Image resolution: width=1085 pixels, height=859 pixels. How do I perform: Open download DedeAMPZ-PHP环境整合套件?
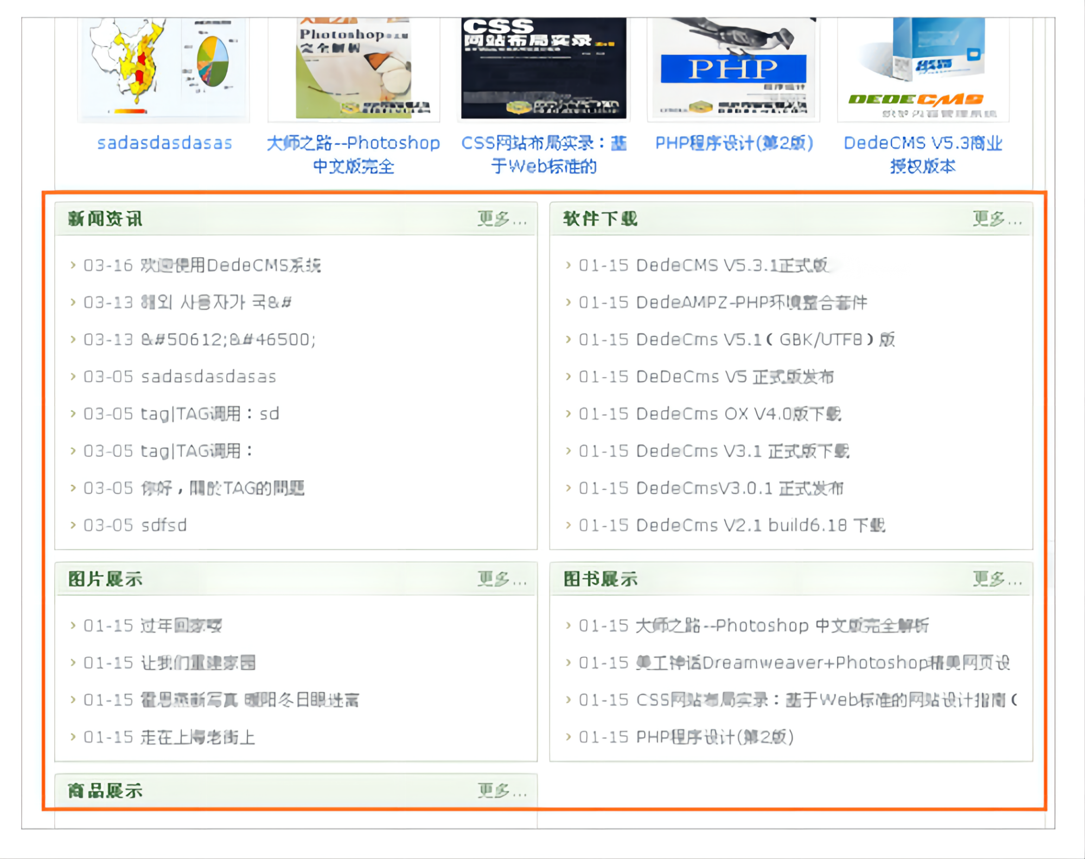[752, 302]
